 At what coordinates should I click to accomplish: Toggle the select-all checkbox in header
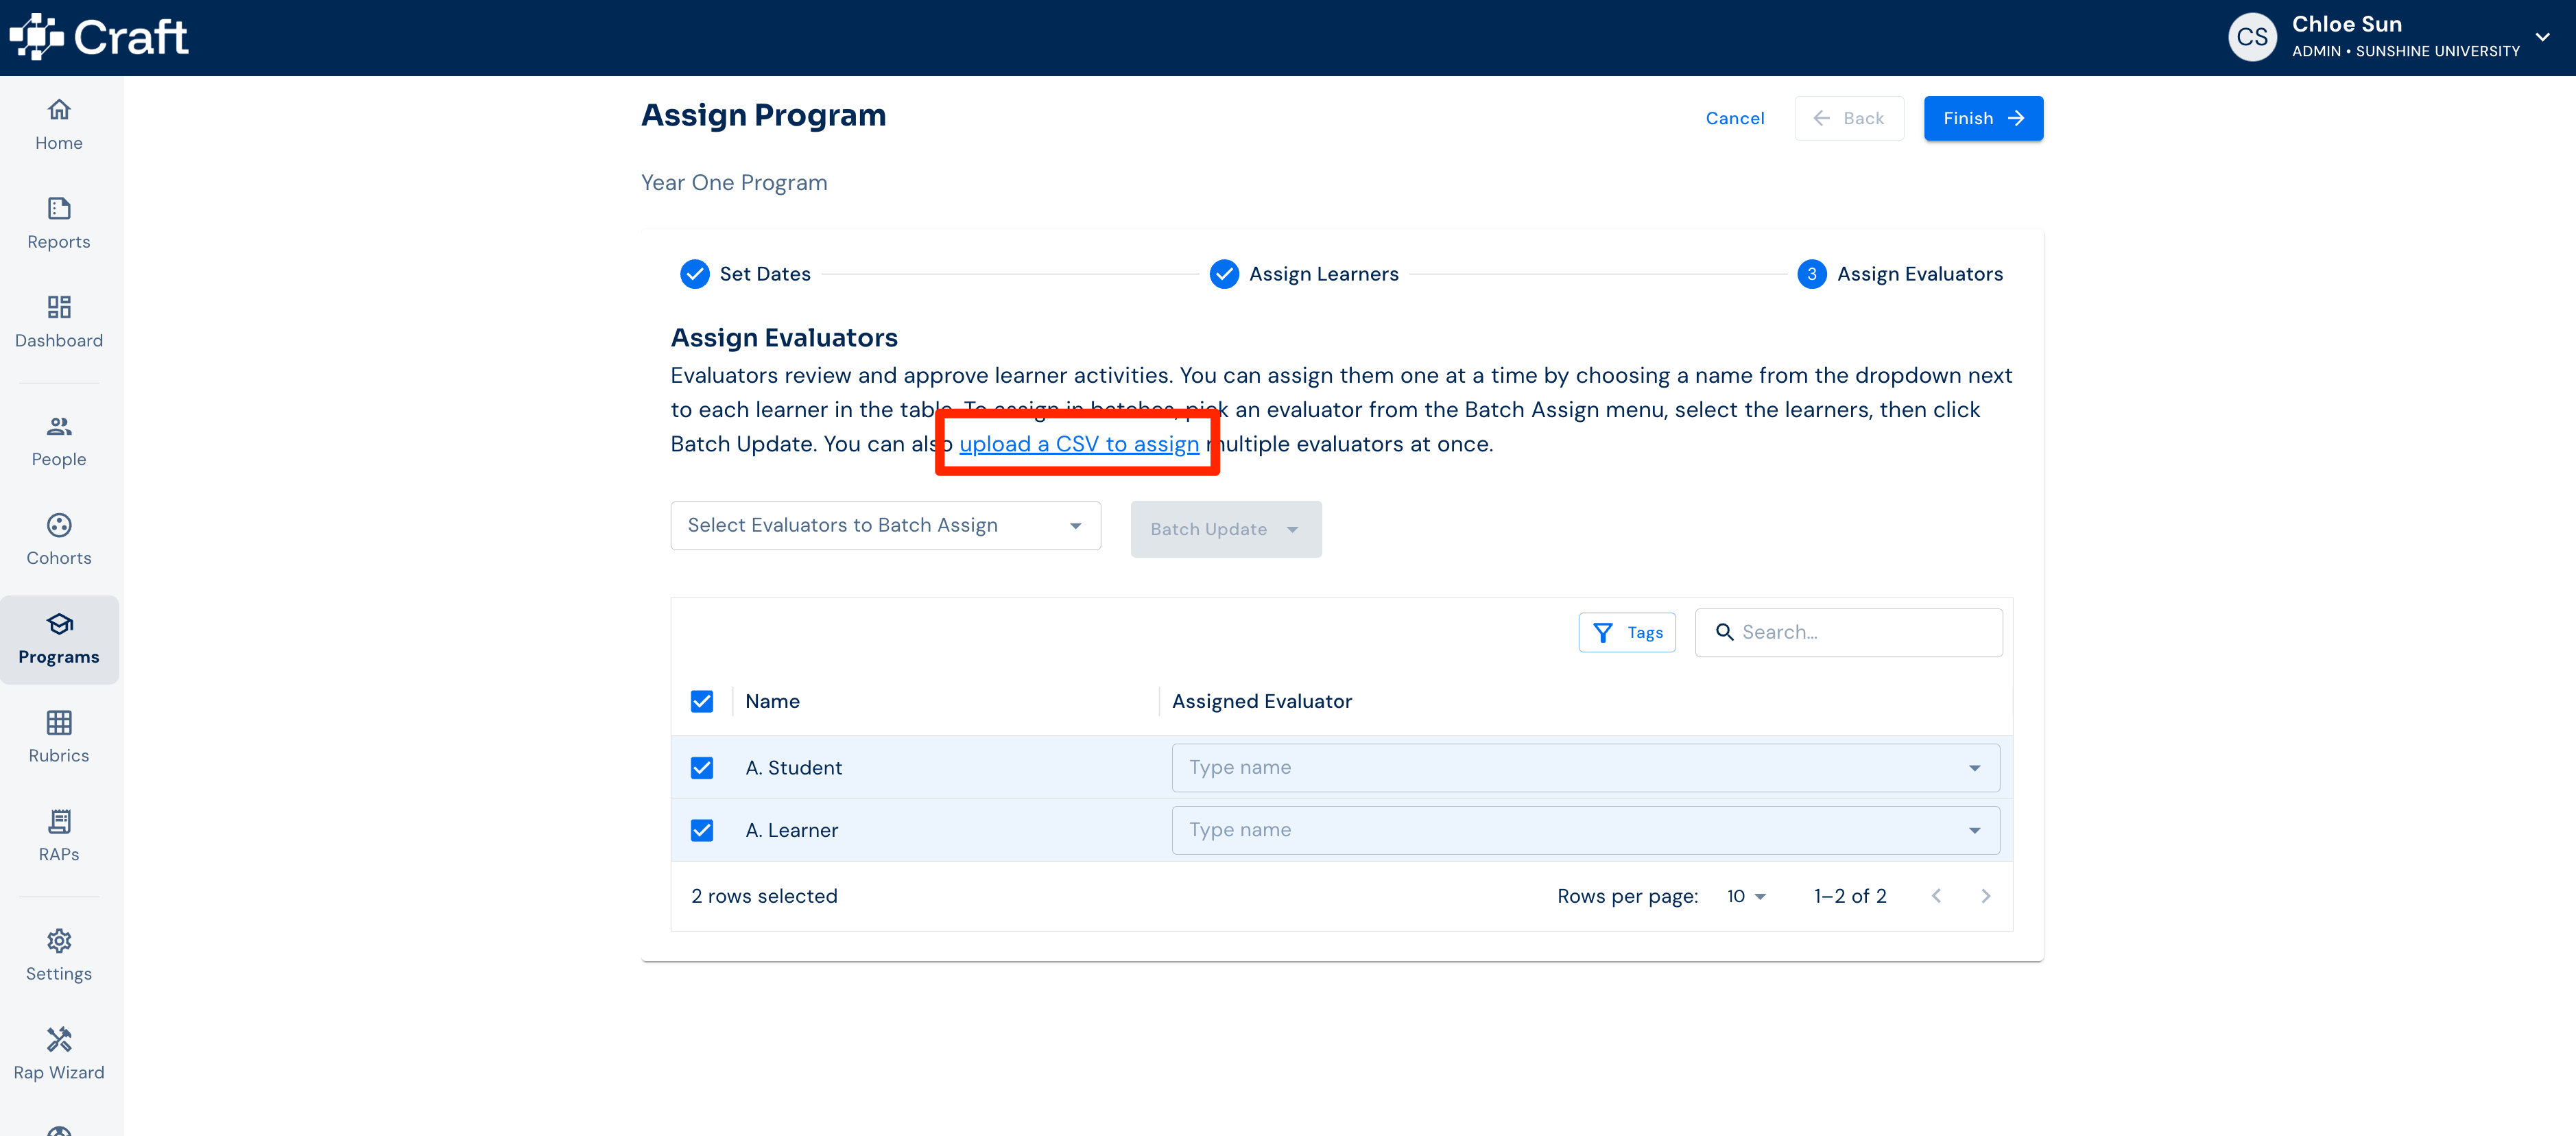point(702,701)
